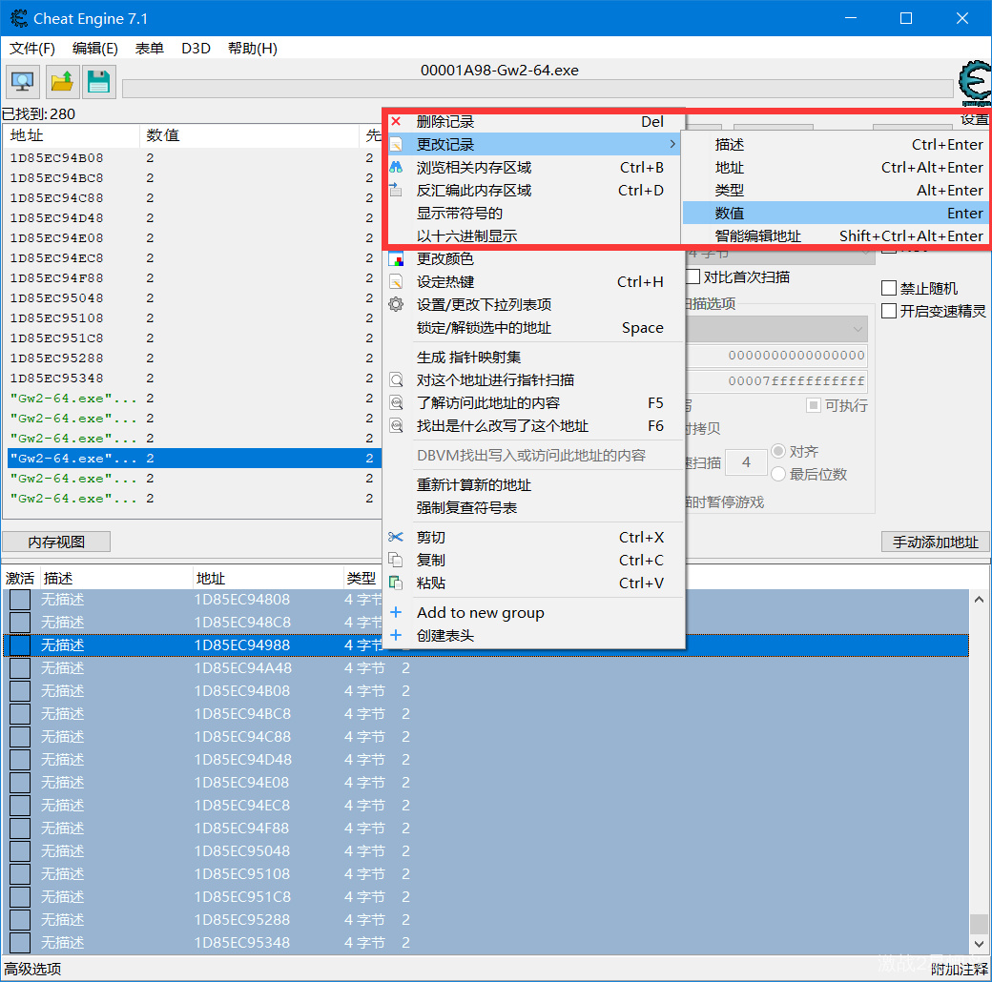992x982 pixels.
Task: Open the 表单 menu
Action: [x=150, y=48]
